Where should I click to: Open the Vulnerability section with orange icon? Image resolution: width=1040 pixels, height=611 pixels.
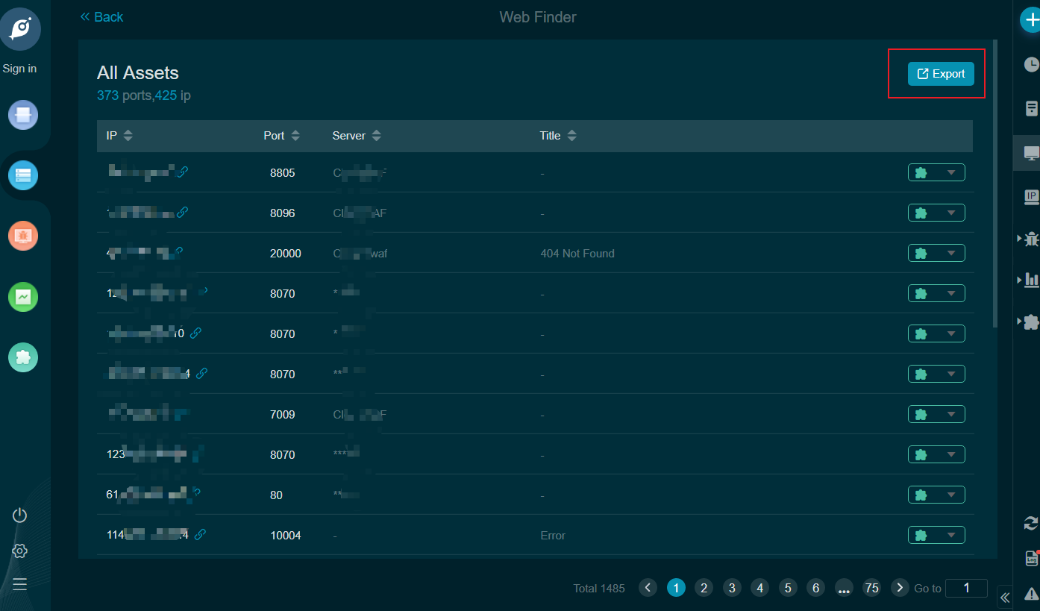(23, 236)
